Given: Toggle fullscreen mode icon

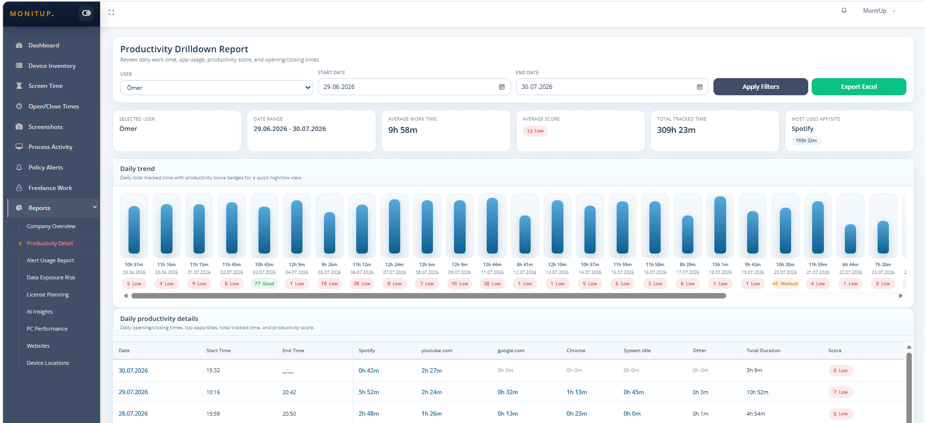Looking at the screenshot, I should (x=111, y=12).
